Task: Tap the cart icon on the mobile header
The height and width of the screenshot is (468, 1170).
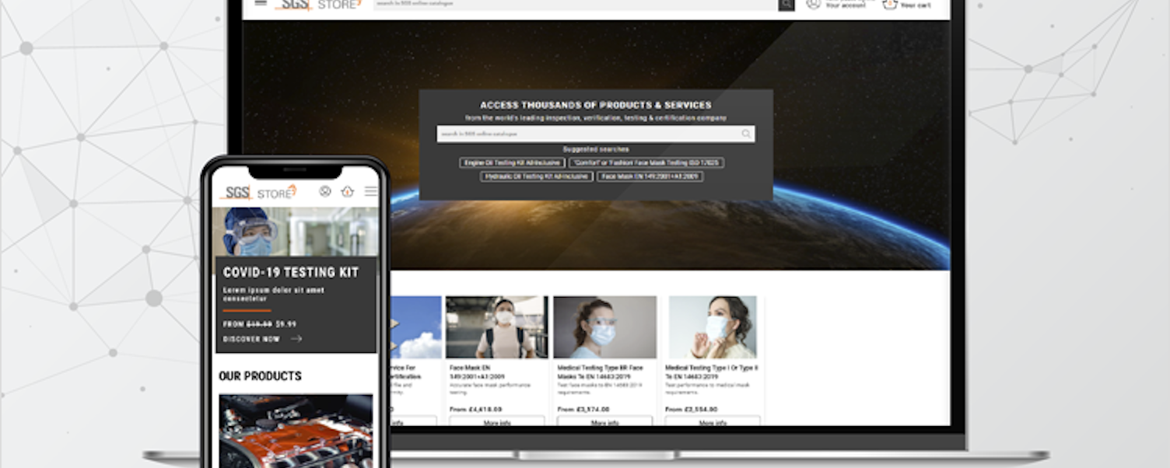Action: pos(347,192)
